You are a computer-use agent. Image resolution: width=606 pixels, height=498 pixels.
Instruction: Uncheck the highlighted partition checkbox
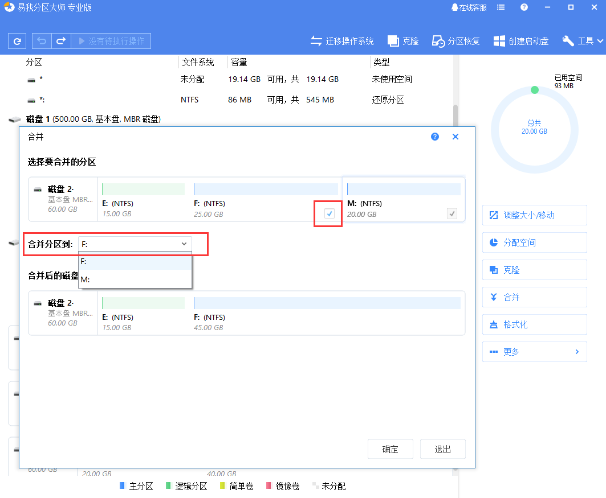328,213
